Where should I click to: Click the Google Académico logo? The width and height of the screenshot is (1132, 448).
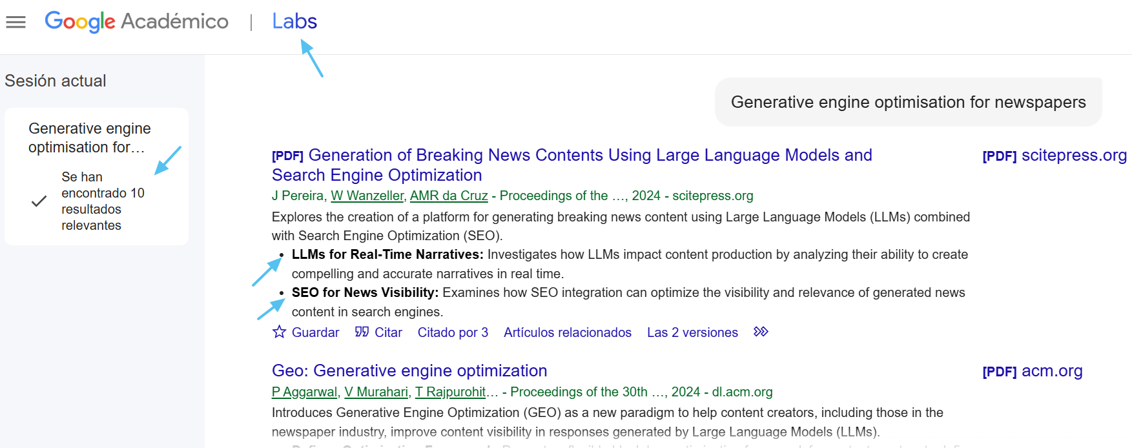click(x=136, y=21)
